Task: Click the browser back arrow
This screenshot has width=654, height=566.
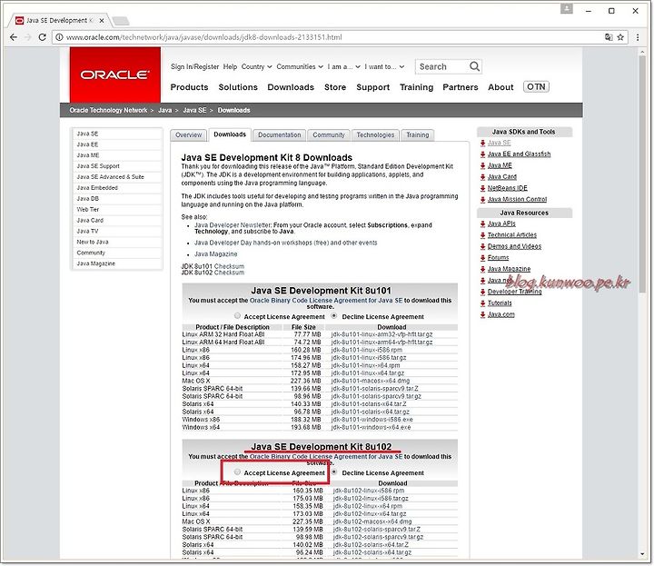Action: click(x=14, y=37)
